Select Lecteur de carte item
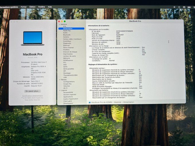 tap(69, 56)
